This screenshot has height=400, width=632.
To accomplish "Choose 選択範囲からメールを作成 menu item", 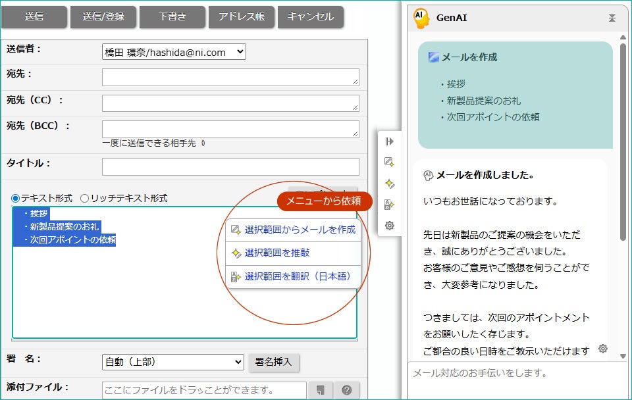I will point(293,230).
